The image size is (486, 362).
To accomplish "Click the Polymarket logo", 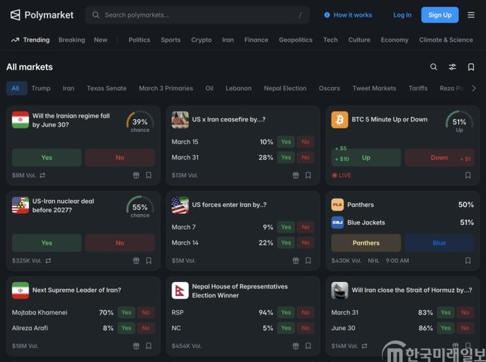I will point(42,15).
